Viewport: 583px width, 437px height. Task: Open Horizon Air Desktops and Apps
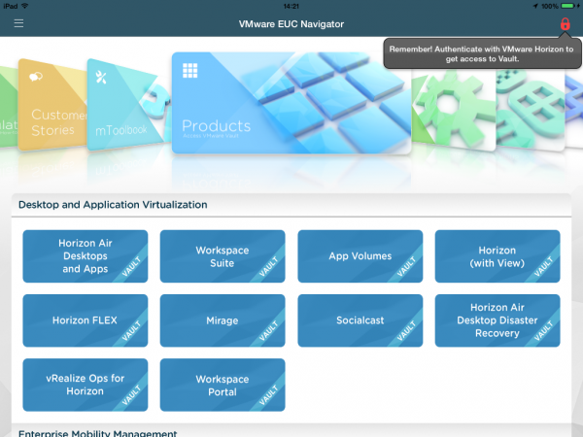click(86, 256)
